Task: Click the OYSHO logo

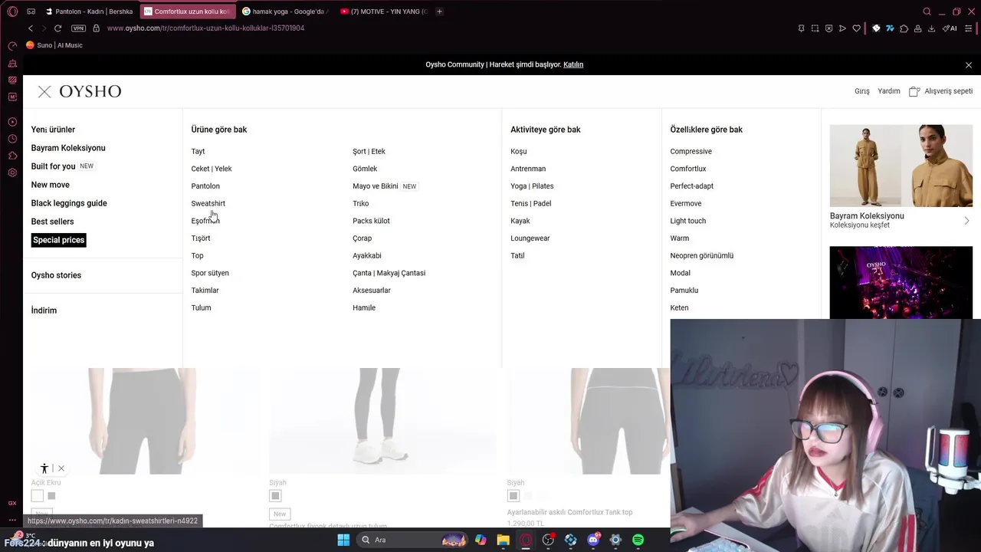Action: [x=90, y=92]
